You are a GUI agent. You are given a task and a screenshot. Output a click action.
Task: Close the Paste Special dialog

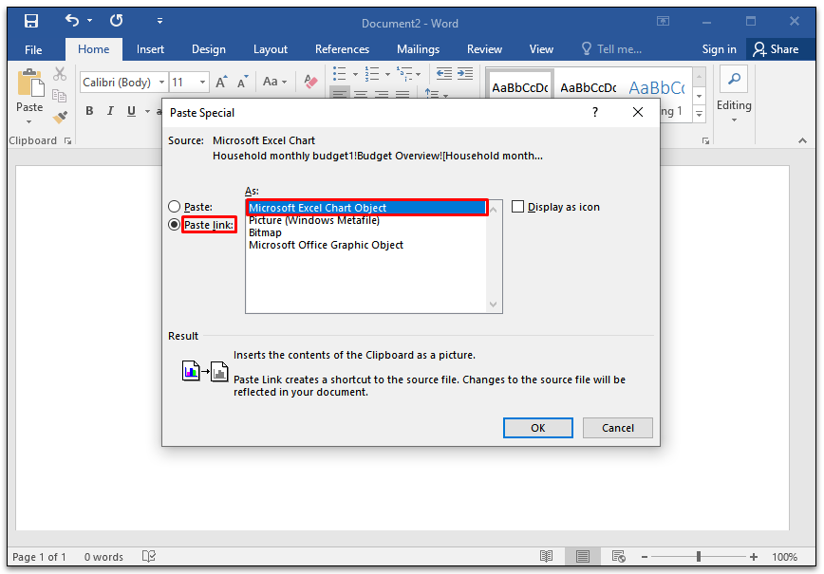[637, 112]
